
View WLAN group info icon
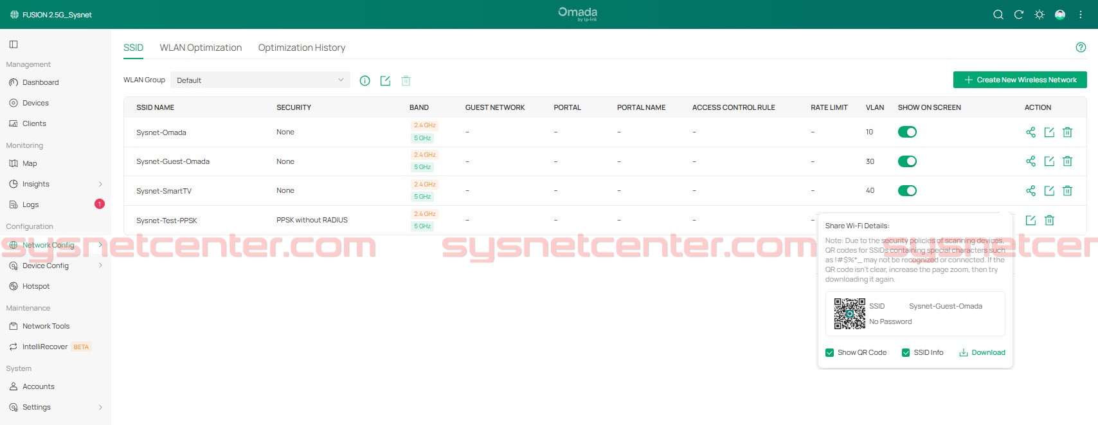click(x=365, y=80)
